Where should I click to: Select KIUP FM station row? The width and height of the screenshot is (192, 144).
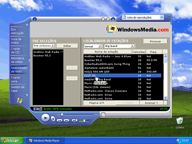click(122, 76)
